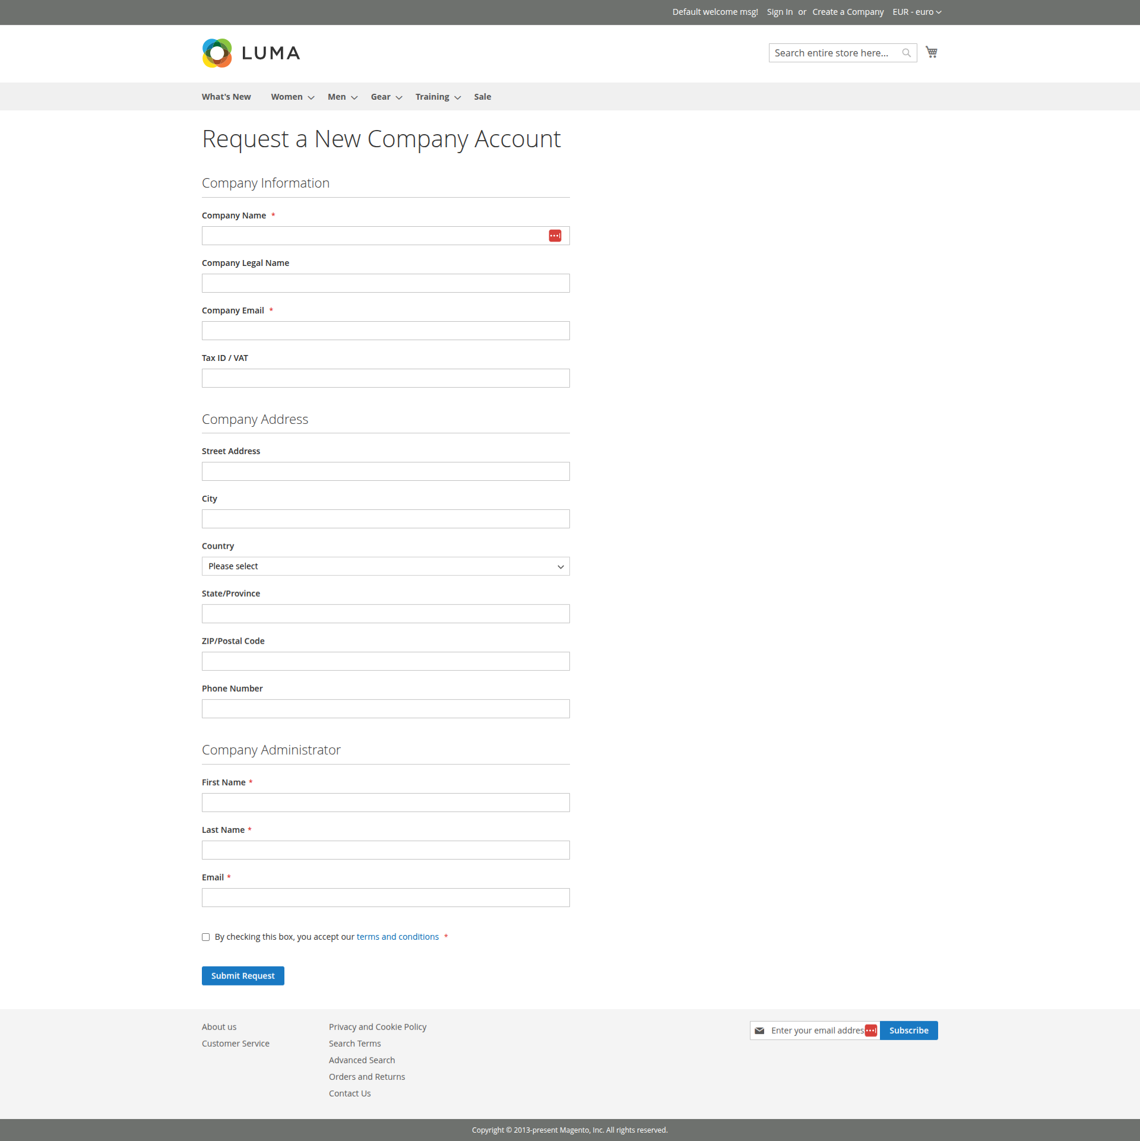Viewport: 1140px width, 1141px height.
Task: Click the password manager icon in Company Name field
Action: click(555, 235)
